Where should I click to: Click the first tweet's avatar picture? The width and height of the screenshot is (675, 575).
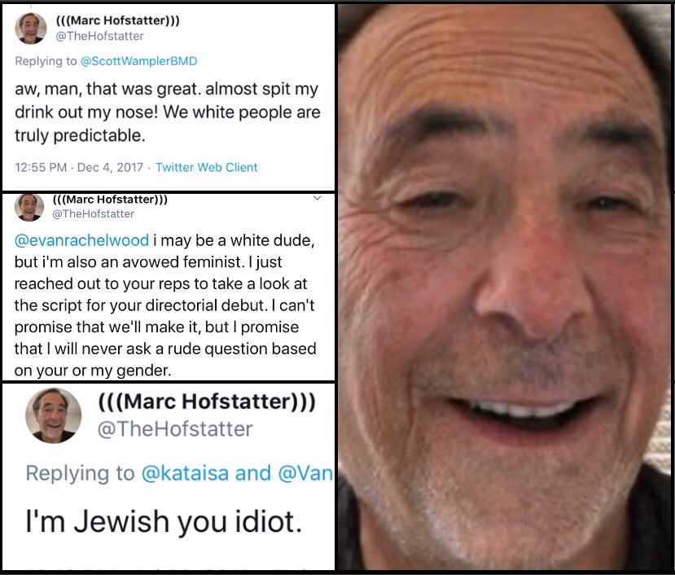[x=31, y=29]
